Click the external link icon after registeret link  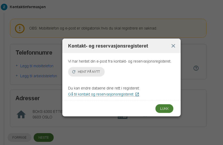[x=137, y=94]
